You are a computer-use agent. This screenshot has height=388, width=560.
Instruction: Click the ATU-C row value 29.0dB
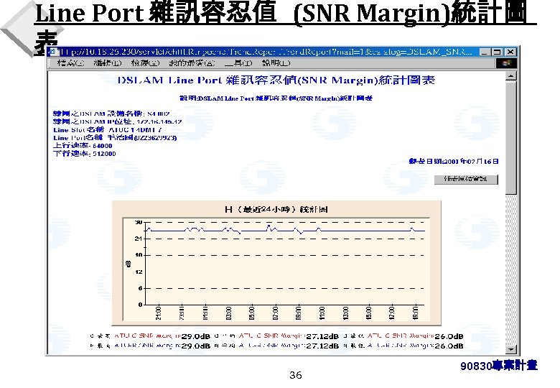click(x=196, y=336)
